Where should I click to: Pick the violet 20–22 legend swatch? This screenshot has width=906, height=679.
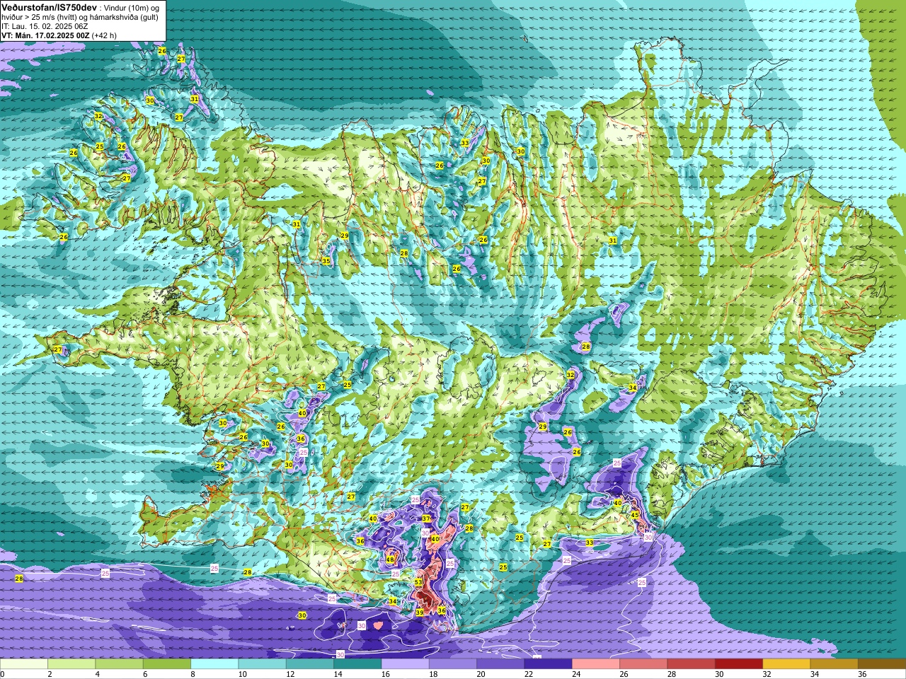[x=500, y=664]
